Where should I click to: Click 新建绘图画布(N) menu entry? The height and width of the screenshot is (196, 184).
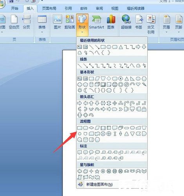pyautogui.click(x=99, y=184)
